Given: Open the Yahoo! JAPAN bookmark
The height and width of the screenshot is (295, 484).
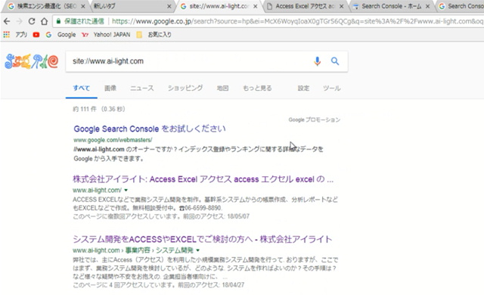Looking at the screenshot, I should [x=106, y=35].
